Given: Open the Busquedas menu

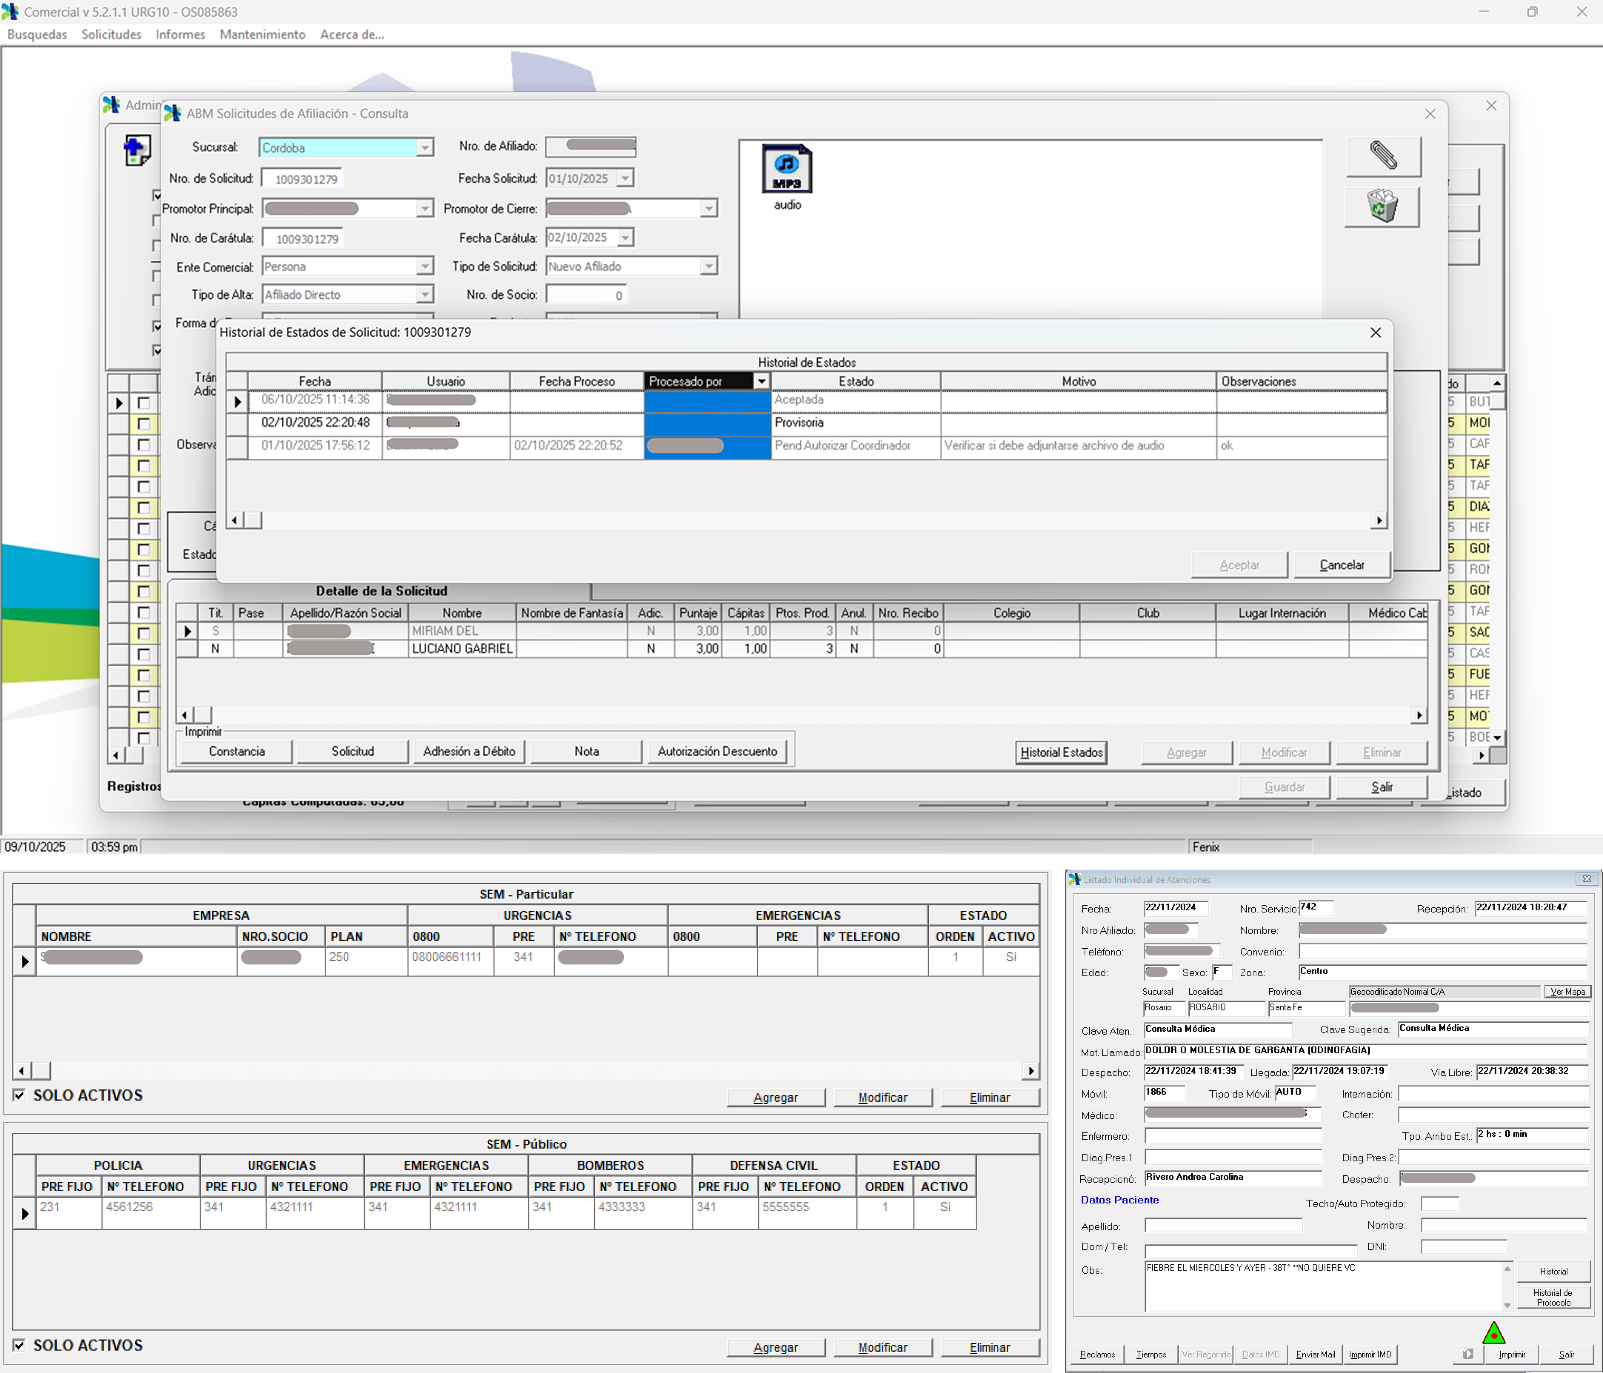Looking at the screenshot, I should click(x=37, y=35).
